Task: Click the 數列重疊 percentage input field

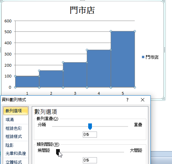Action: (x=90, y=135)
